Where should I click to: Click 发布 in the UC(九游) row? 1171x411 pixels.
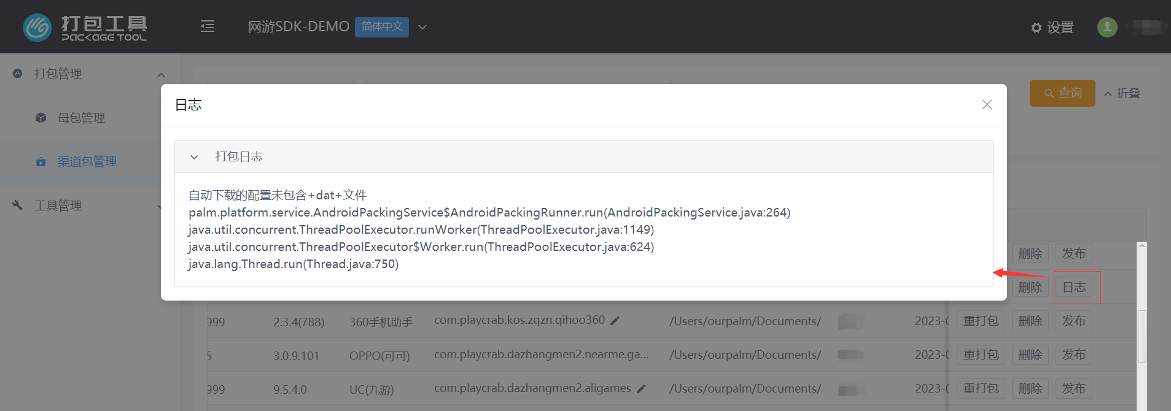tap(1073, 388)
